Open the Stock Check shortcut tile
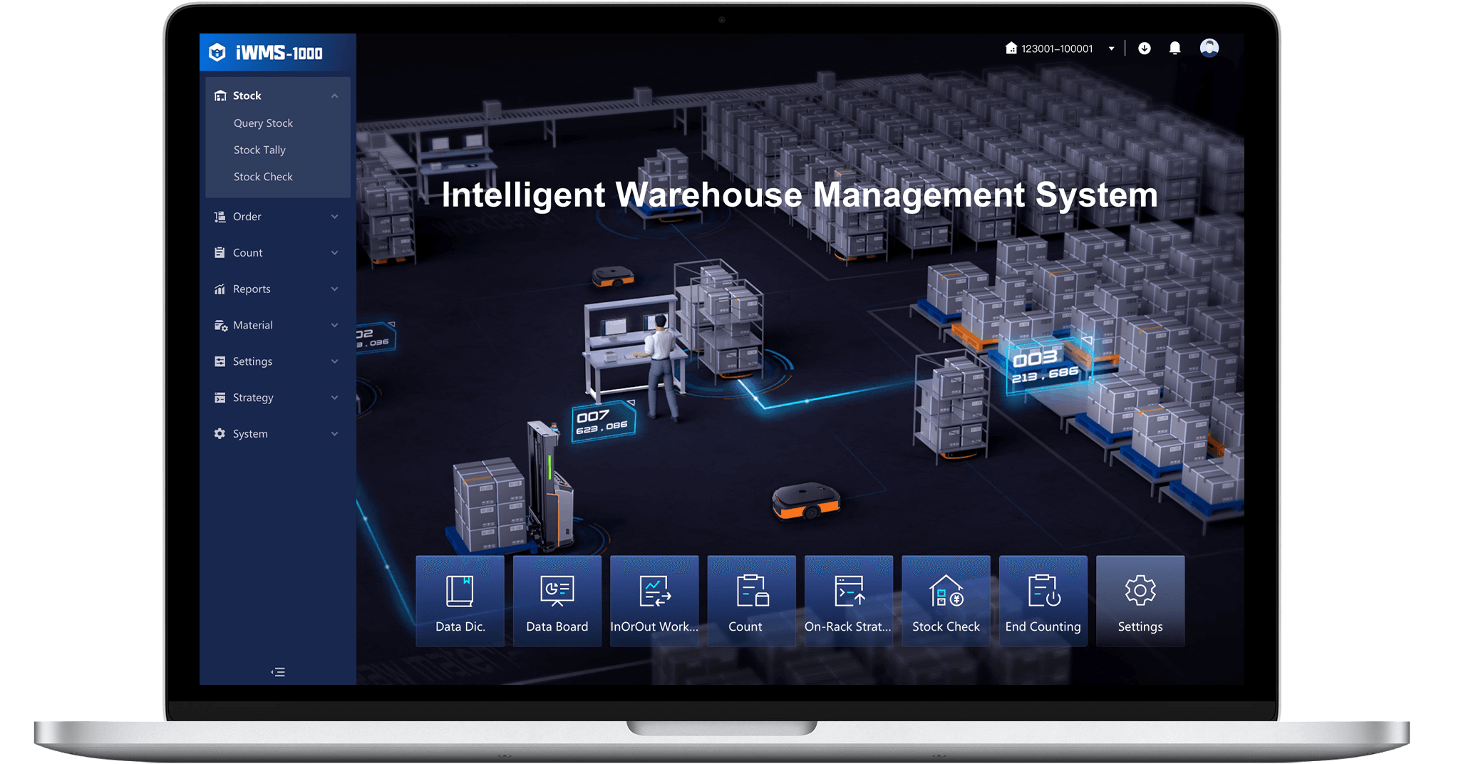The width and height of the screenshot is (1461, 764). 946,601
